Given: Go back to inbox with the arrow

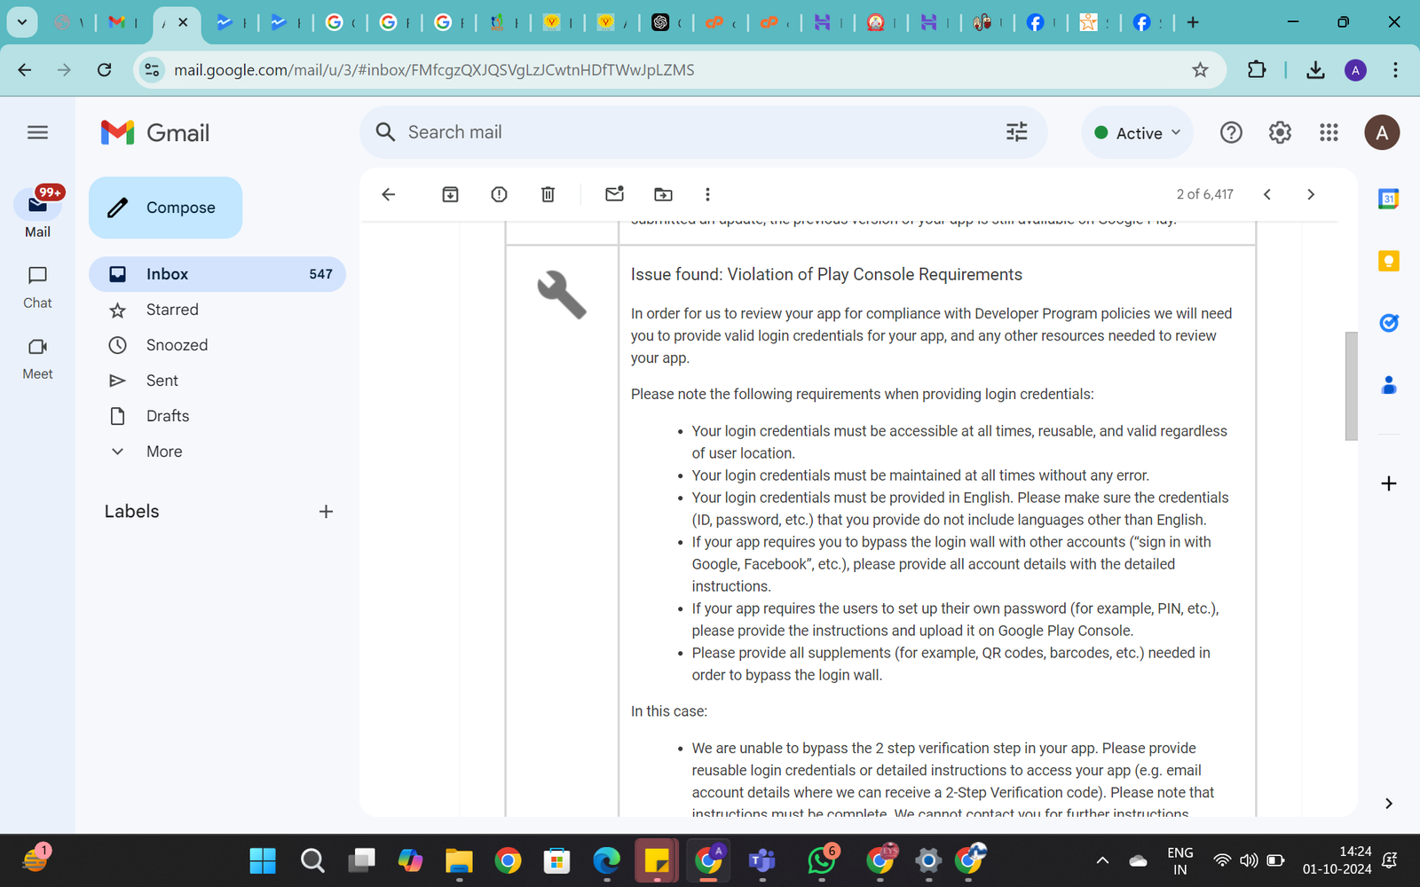Looking at the screenshot, I should tap(388, 194).
